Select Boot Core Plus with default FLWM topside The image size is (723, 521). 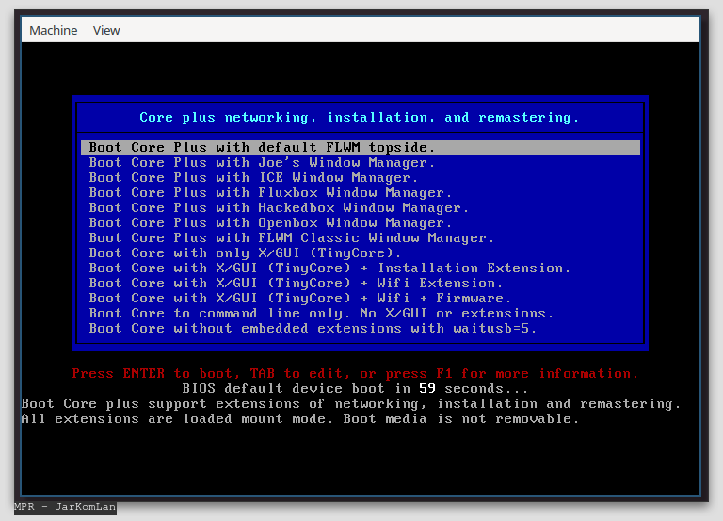361,148
